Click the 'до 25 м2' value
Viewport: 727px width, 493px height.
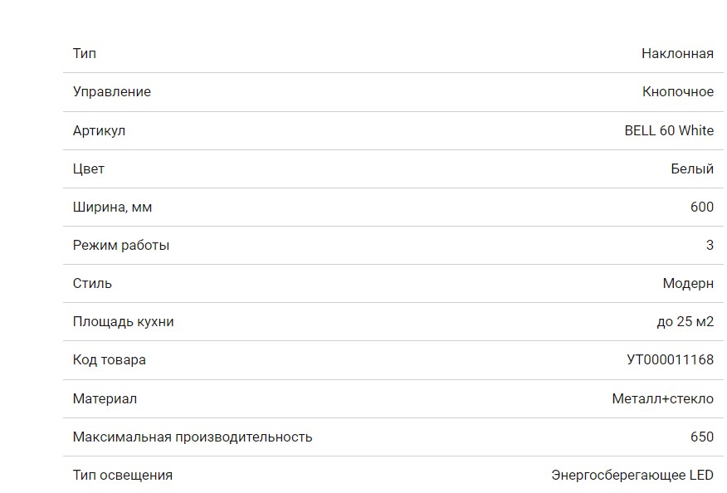[x=685, y=321]
